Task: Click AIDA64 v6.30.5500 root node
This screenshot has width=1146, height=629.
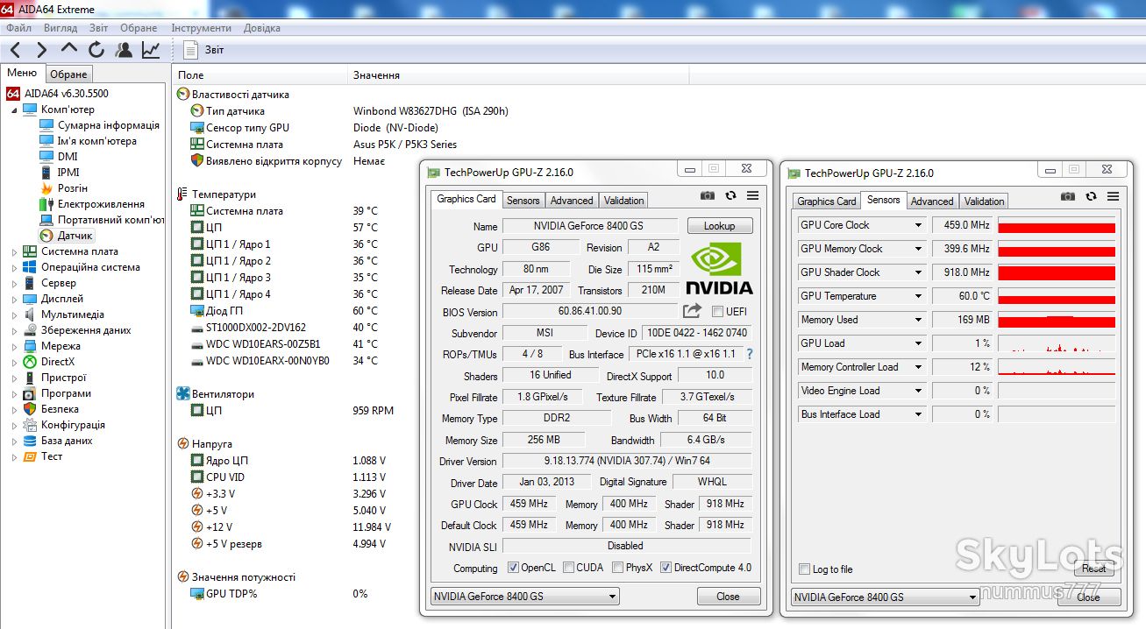Action: [x=66, y=93]
